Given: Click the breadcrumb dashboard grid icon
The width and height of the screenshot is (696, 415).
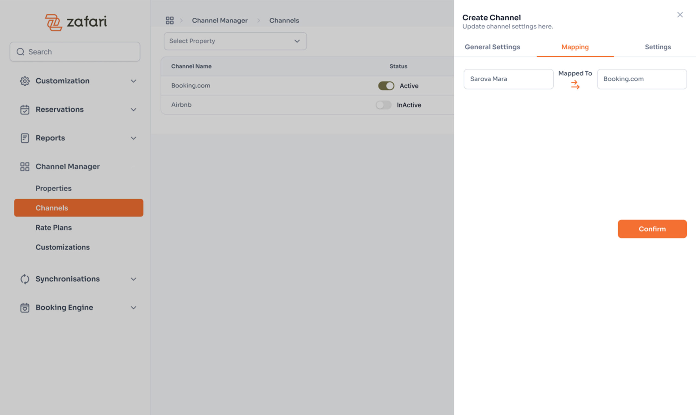Looking at the screenshot, I should point(170,20).
